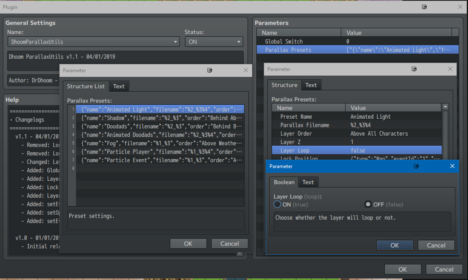Open the plugin Name dropdown DhoomParallaxUtils
Screen dimensions: 468x280
tap(94, 42)
